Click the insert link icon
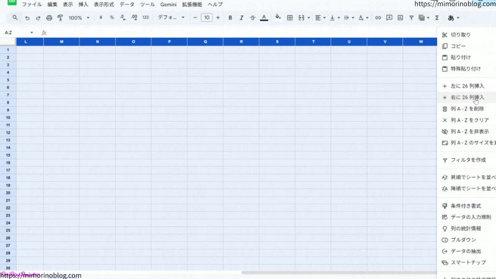 click(x=378, y=18)
